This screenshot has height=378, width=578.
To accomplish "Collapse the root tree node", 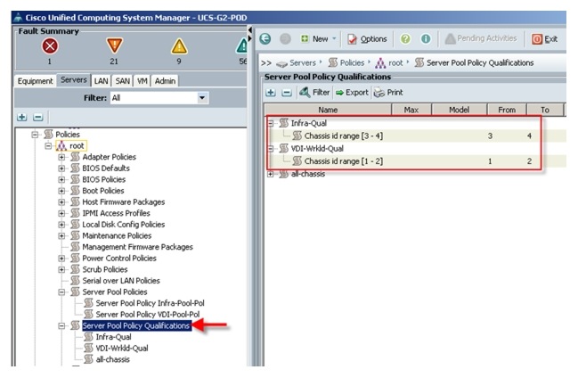I will 48,146.
